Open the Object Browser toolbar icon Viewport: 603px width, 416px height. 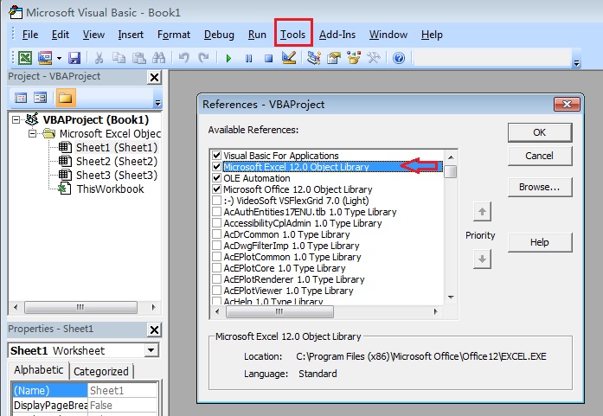coord(354,58)
